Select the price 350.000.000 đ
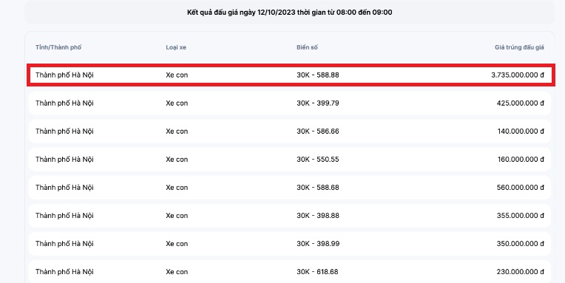Screen dimensions: 565x283 coord(521,244)
